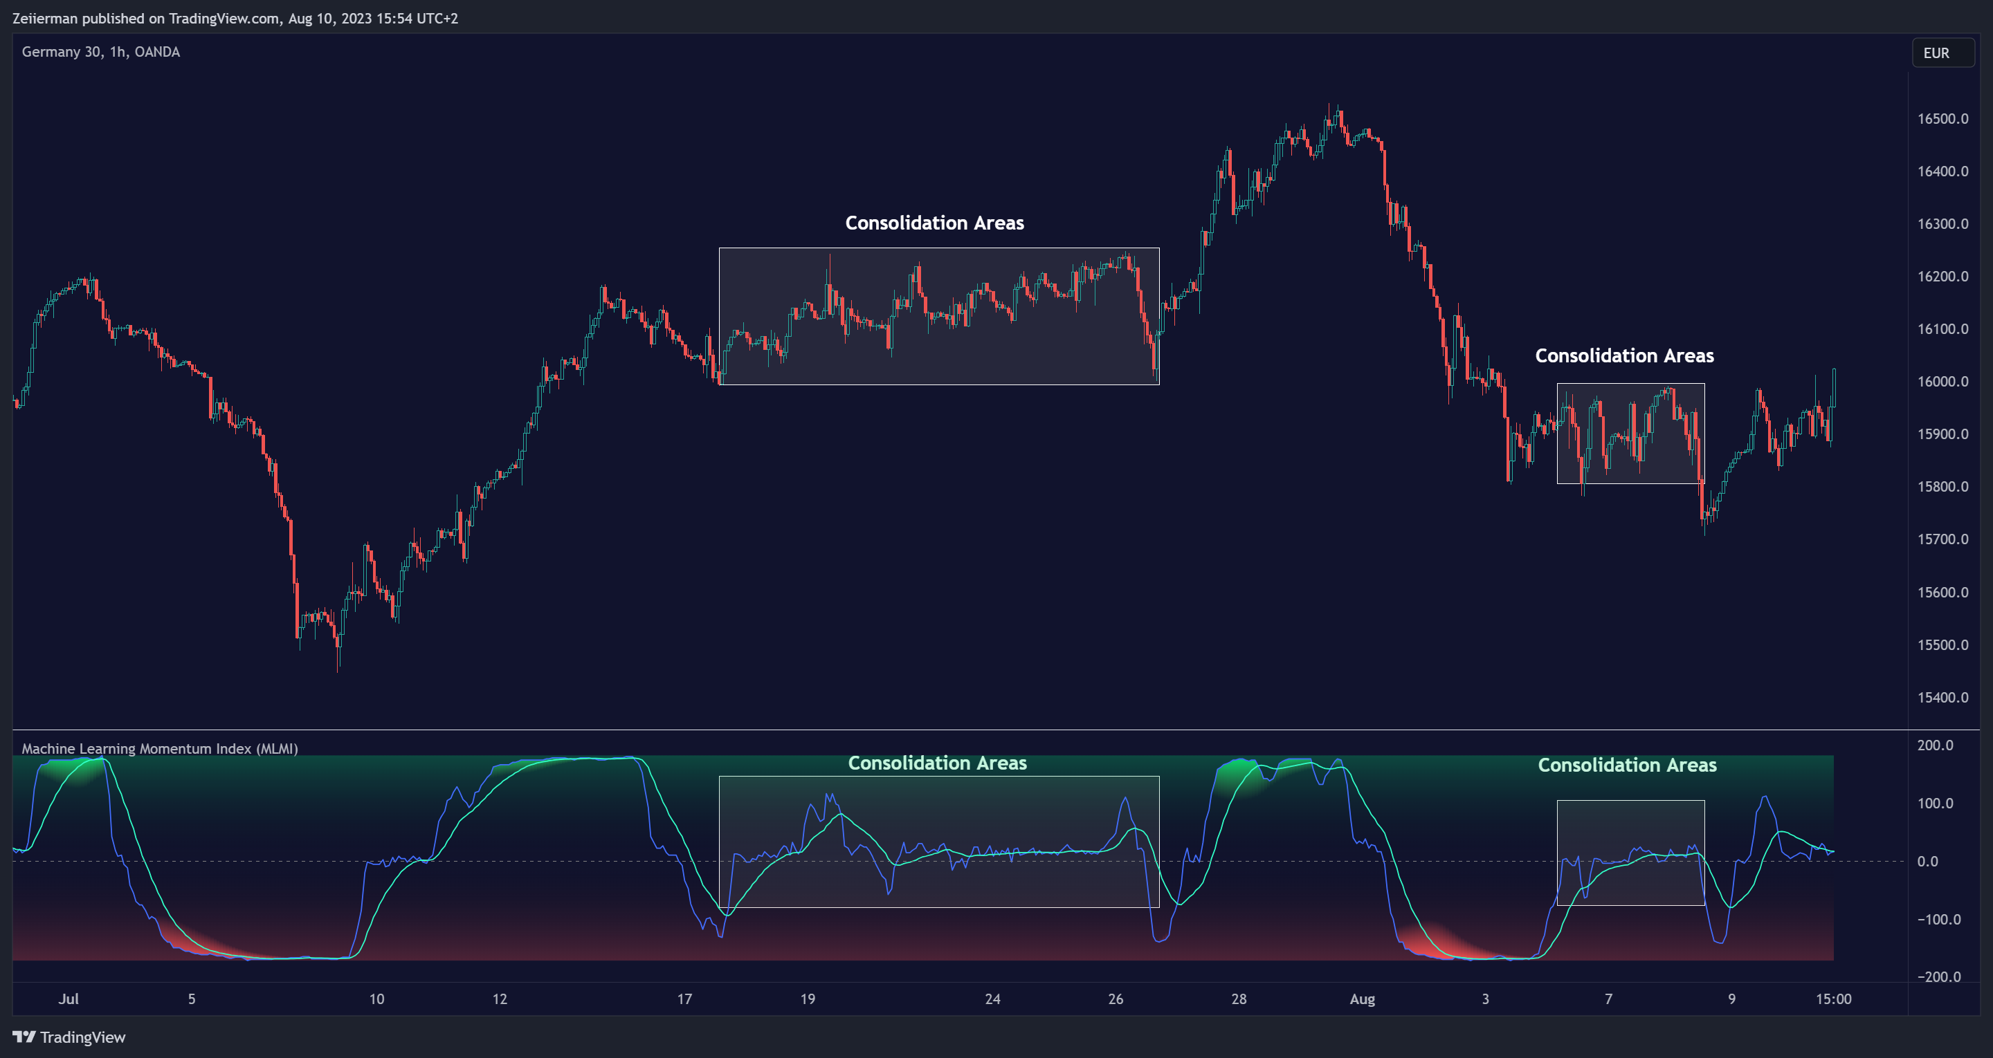This screenshot has width=1993, height=1058.
Task: Select the 15700.0 price axis label
Action: point(1942,539)
